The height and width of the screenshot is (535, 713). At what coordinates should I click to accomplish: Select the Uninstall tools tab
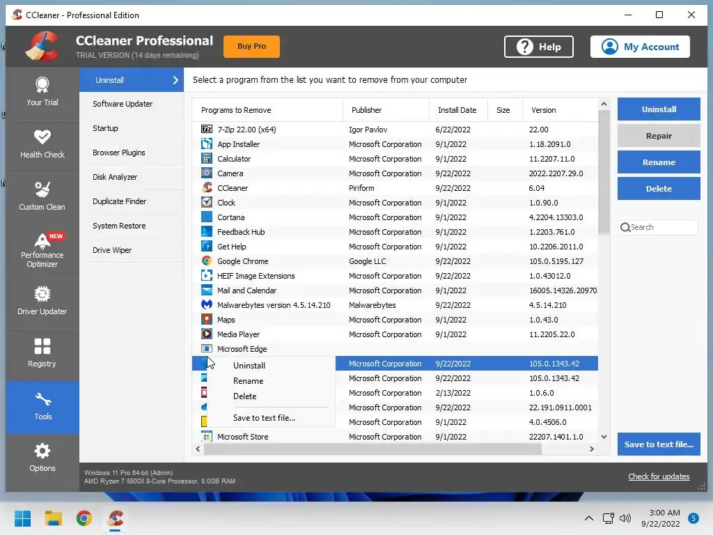[132, 80]
